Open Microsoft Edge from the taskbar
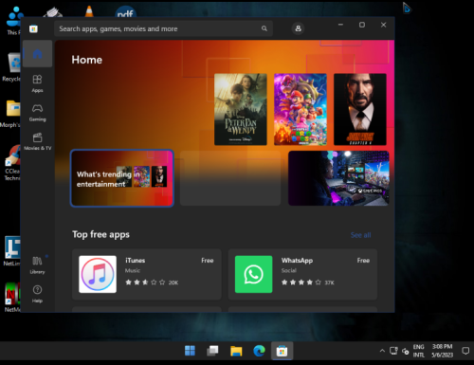The width and height of the screenshot is (474, 365). 259,351
